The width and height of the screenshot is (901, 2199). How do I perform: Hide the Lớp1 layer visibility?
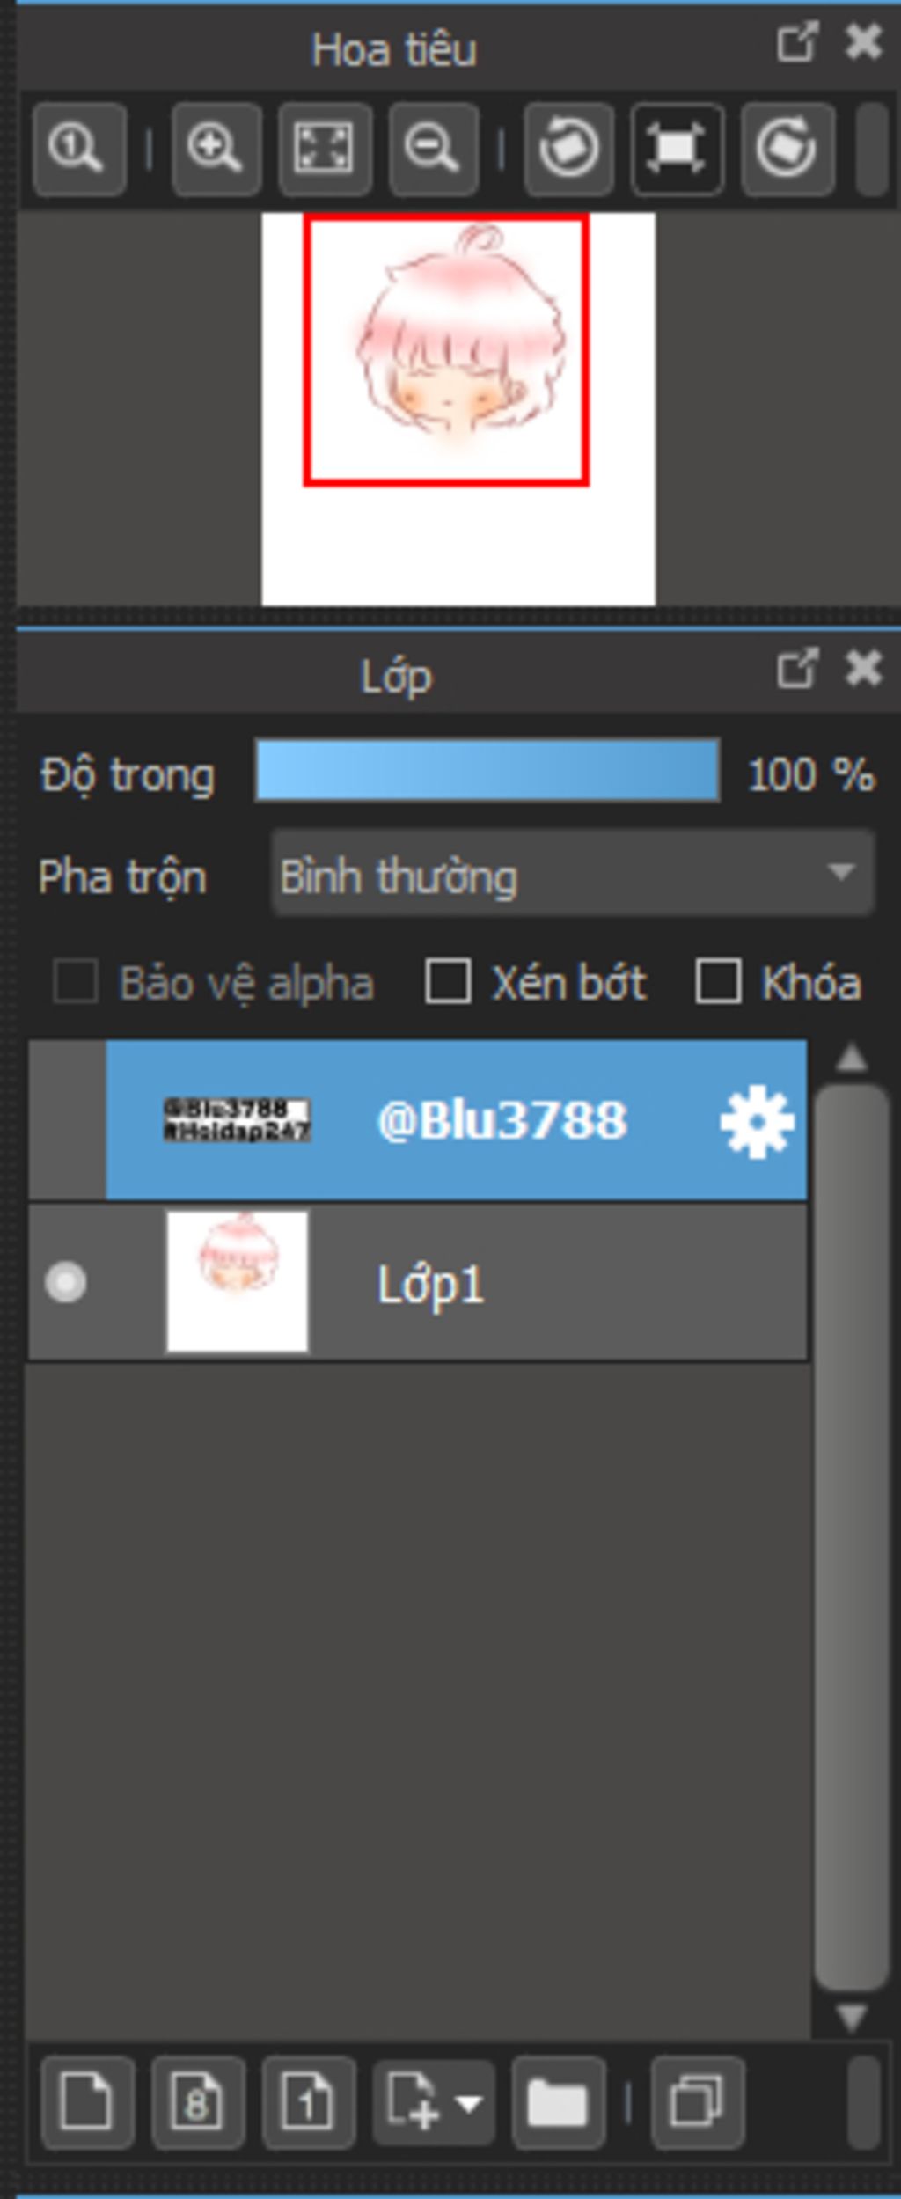[x=66, y=1282]
